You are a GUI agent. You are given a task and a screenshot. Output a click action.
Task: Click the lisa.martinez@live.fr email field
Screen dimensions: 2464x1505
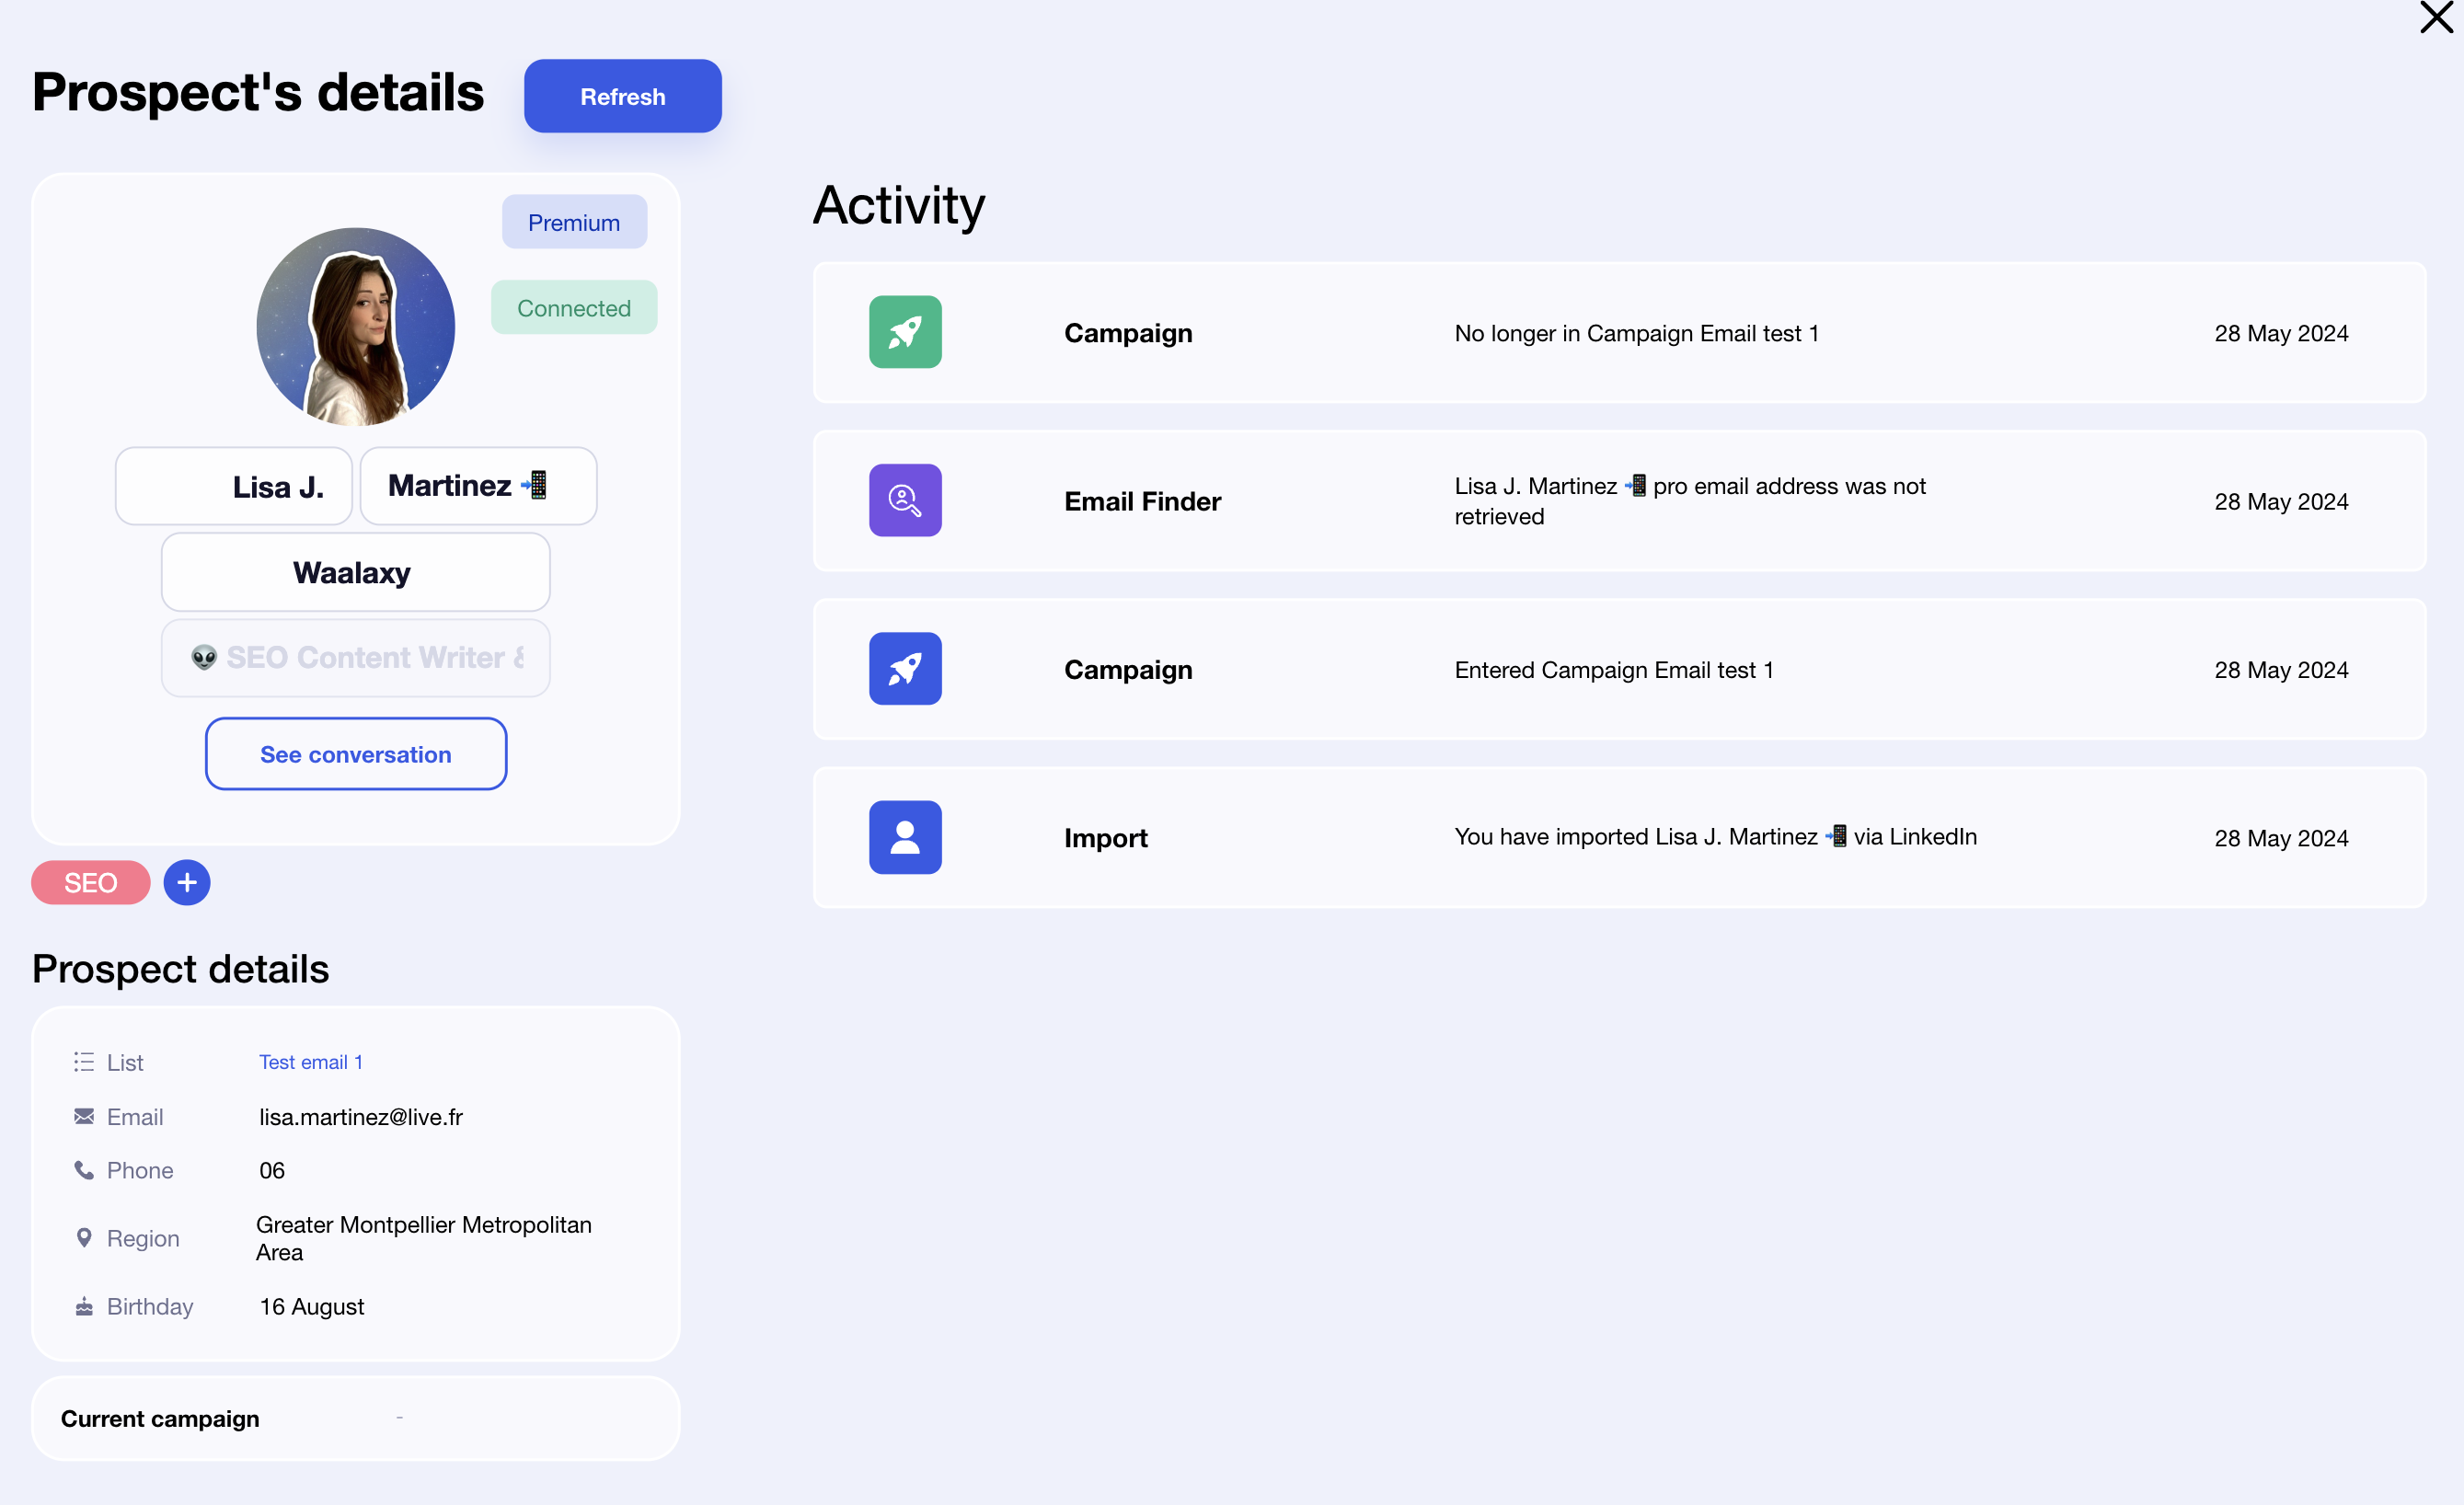359,1114
